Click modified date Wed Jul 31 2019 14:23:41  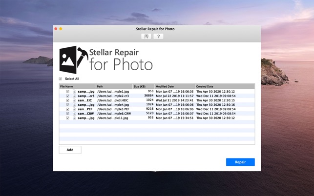point(175,100)
